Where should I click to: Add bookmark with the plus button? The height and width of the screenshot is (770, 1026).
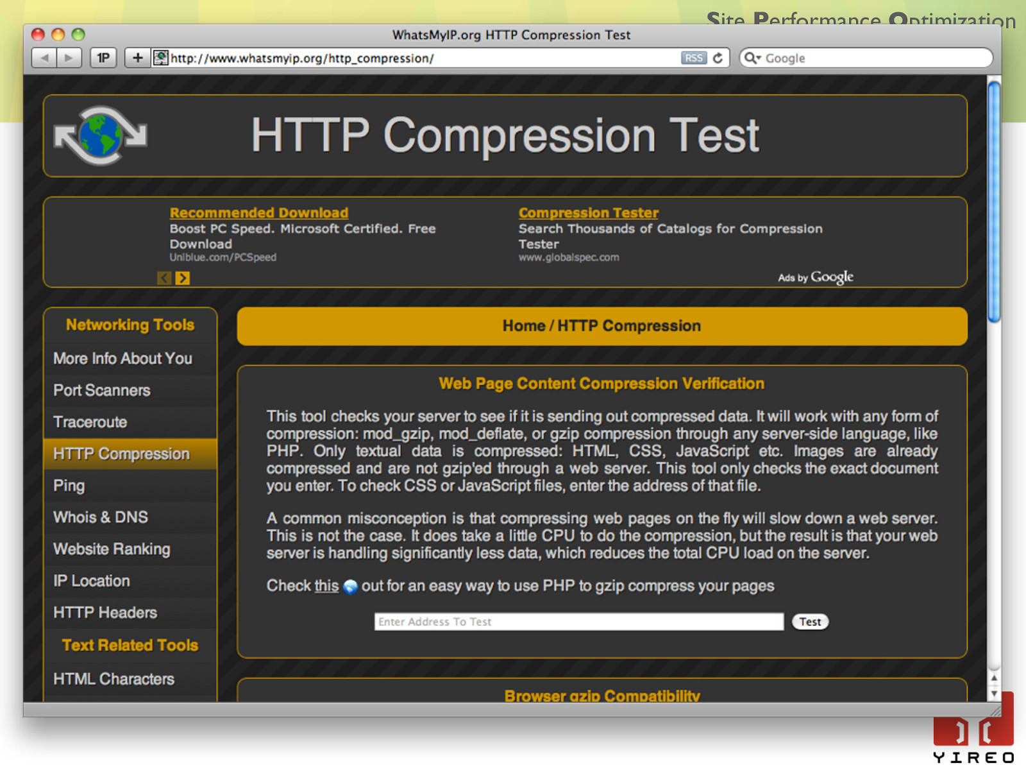coord(137,58)
